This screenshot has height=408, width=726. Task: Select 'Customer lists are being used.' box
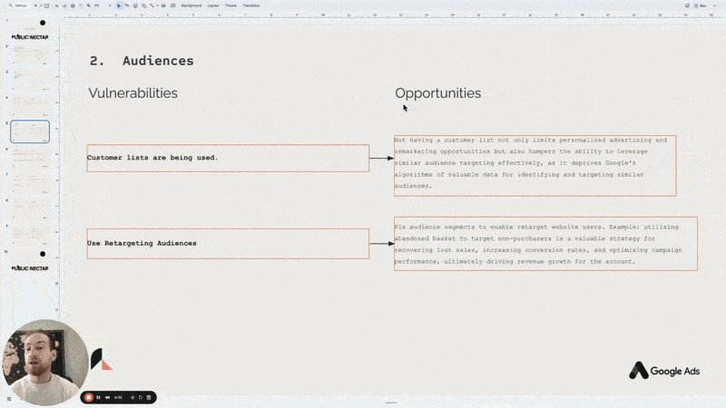point(228,158)
